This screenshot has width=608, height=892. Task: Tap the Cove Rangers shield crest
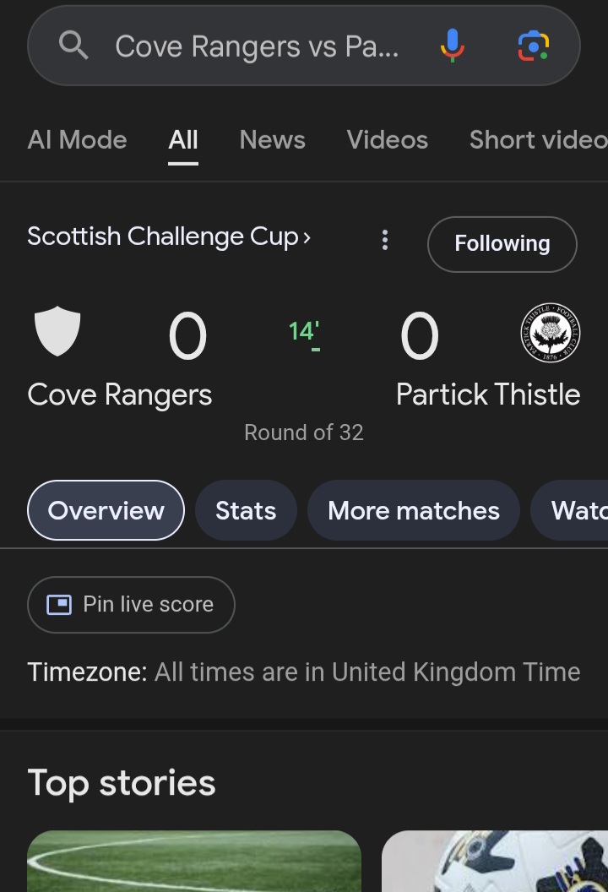pos(57,332)
